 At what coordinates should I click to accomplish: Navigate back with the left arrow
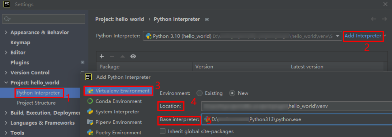pyautogui.click(x=374, y=19)
